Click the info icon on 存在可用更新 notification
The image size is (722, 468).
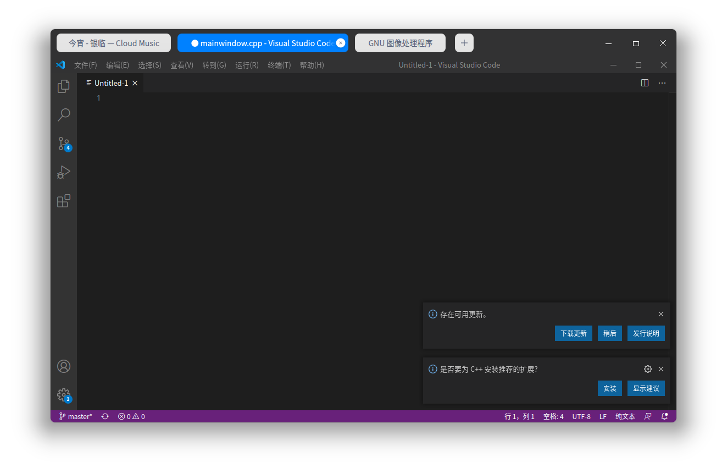pos(432,315)
